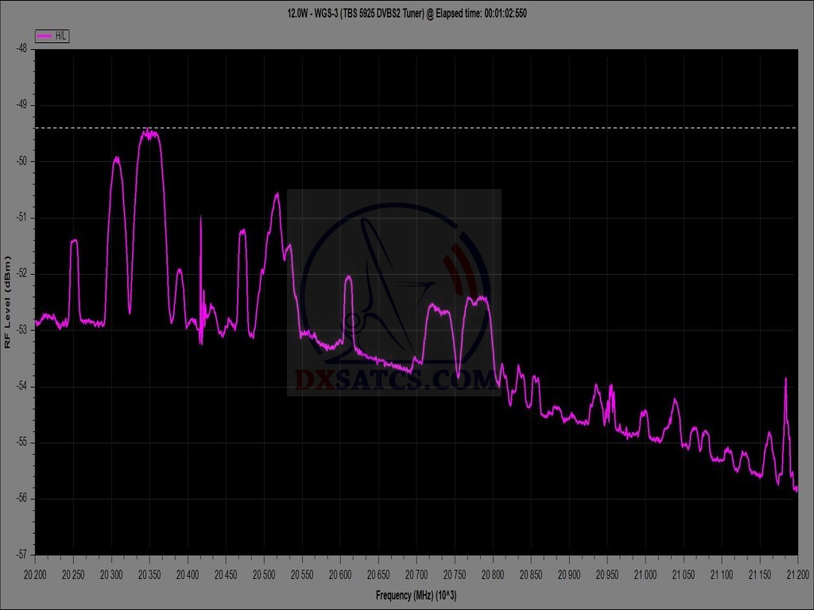Click the -48 label on the Y axis

[x=21, y=48]
